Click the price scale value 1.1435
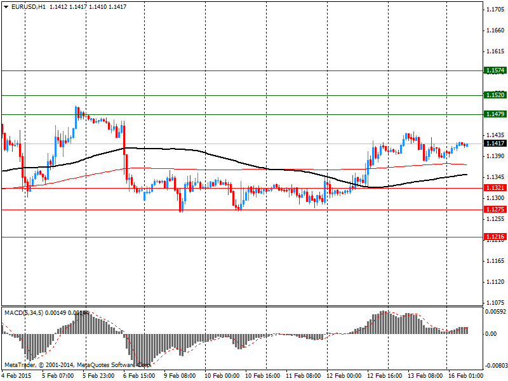Viewport: 508px width, 381px height. pyautogui.click(x=495, y=135)
